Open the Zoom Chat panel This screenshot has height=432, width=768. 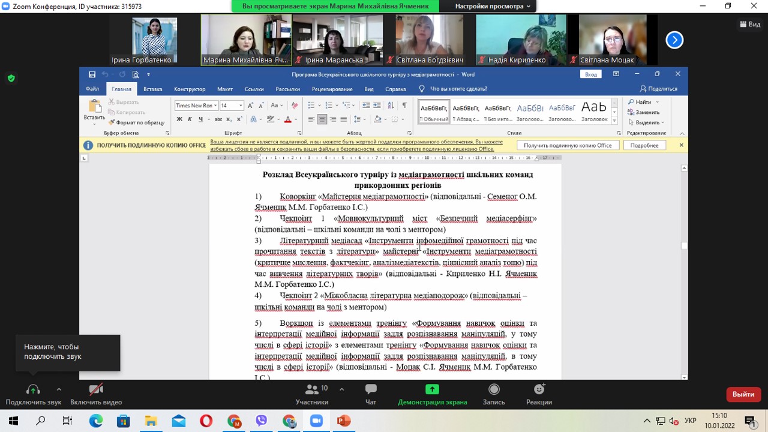371,394
